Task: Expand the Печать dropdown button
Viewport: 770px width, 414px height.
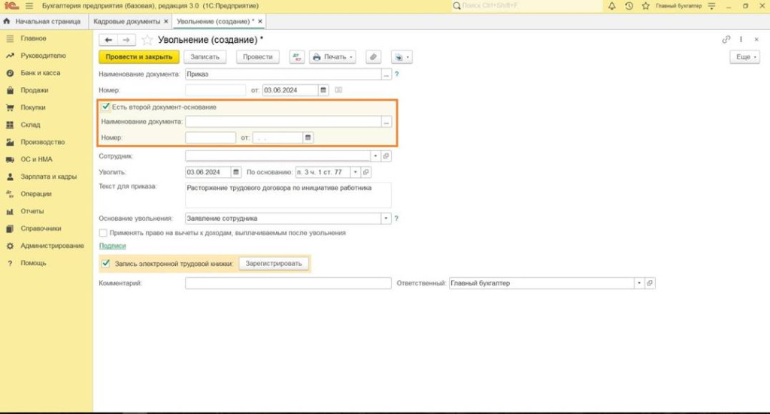Action: (x=332, y=57)
